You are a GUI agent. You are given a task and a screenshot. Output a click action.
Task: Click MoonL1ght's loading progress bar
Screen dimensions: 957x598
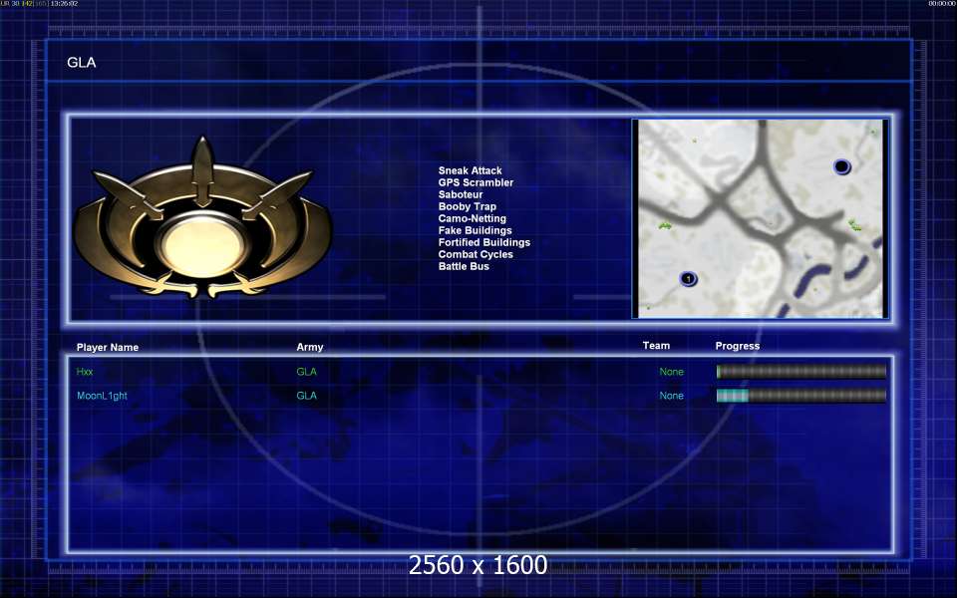tap(801, 396)
